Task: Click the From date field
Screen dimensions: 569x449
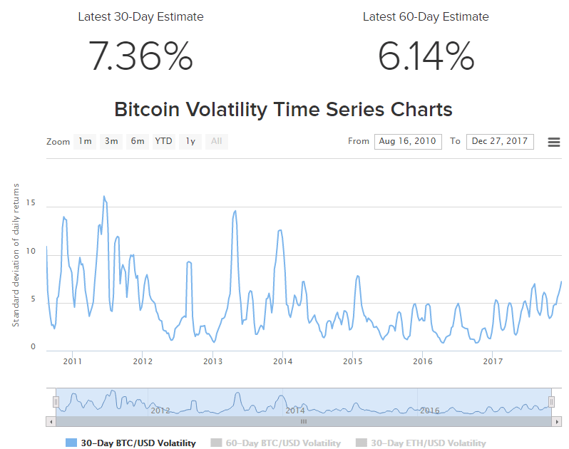Action: pyautogui.click(x=408, y=141)
